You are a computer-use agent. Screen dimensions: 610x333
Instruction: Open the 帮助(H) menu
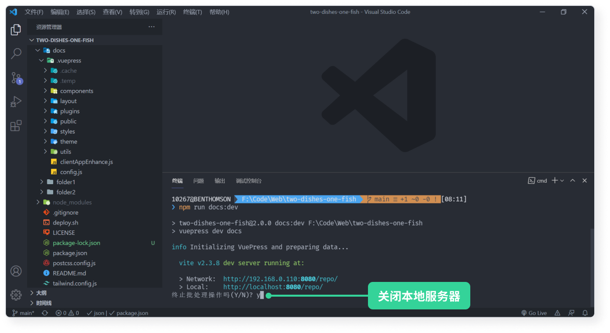[219, 12]
